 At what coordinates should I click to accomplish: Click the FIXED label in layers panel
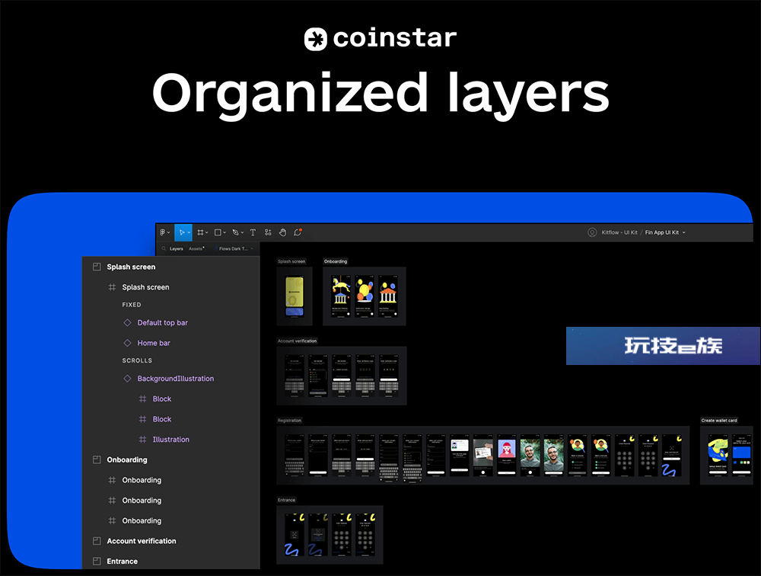point(132,305)
